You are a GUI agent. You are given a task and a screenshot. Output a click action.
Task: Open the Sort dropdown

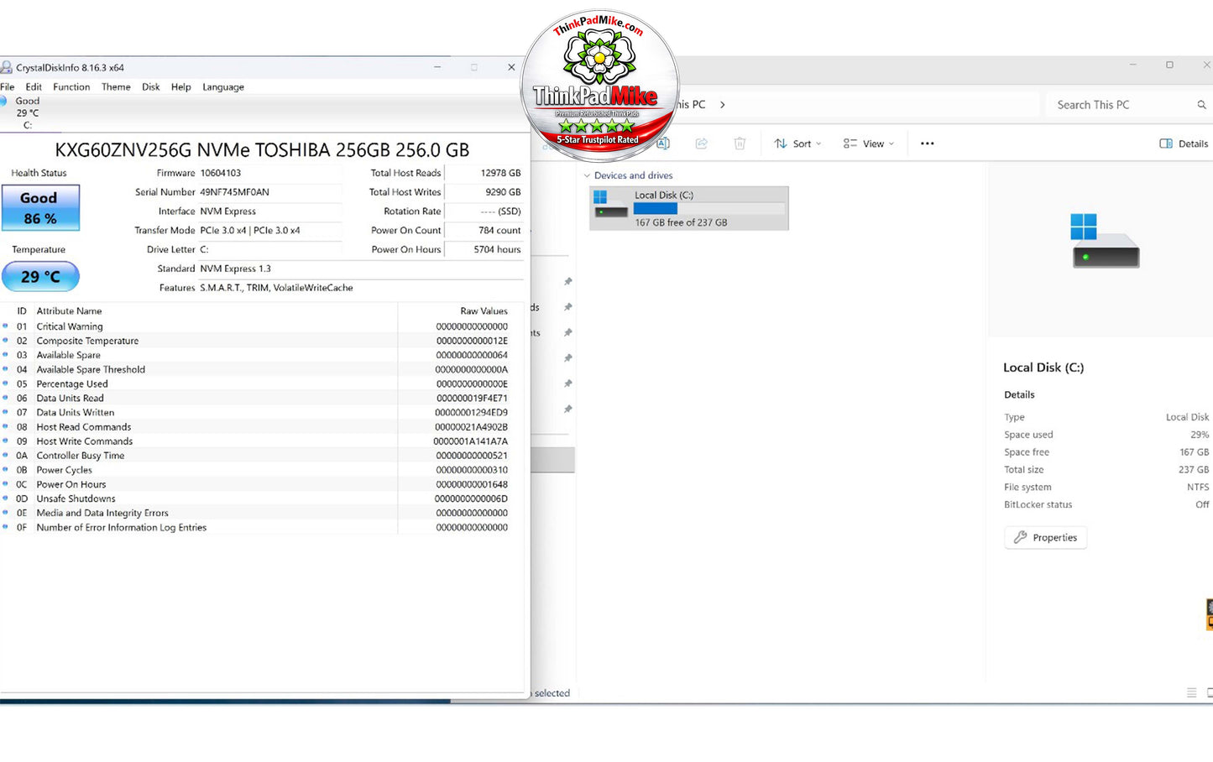pyautogui.click(x=797, y=144)
